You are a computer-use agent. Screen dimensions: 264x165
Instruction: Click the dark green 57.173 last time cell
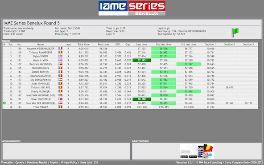[x=142, y=60]
